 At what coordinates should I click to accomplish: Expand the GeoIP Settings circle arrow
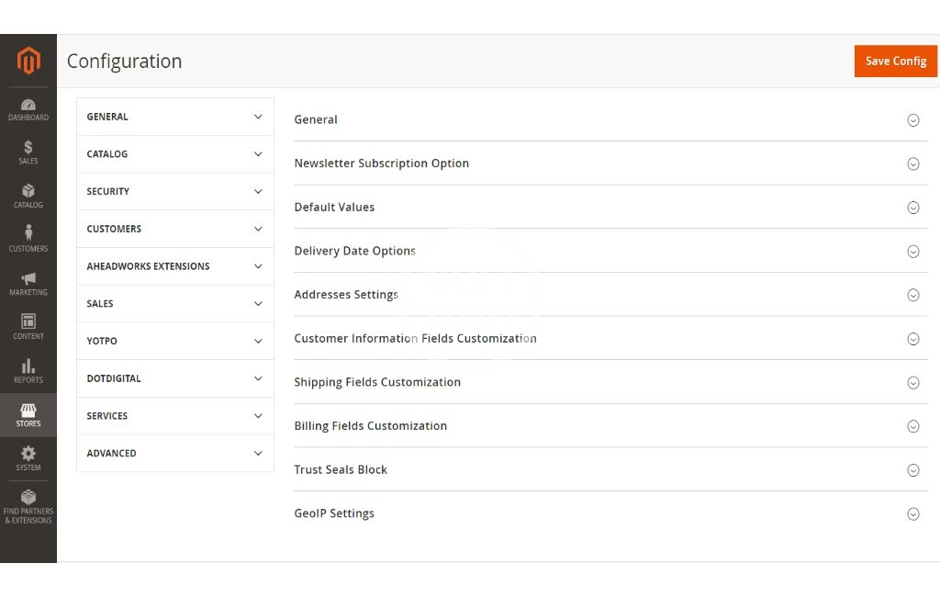912,514
